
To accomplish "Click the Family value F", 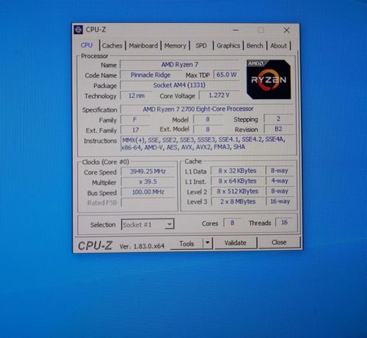I will coord(135,120).
